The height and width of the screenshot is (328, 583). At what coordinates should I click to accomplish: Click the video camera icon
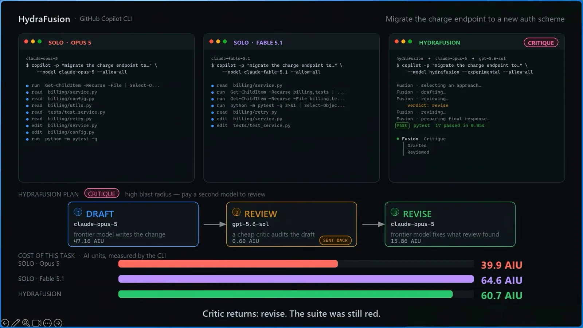37,323
